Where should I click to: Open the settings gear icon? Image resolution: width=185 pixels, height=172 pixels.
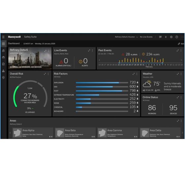(171, 37)
